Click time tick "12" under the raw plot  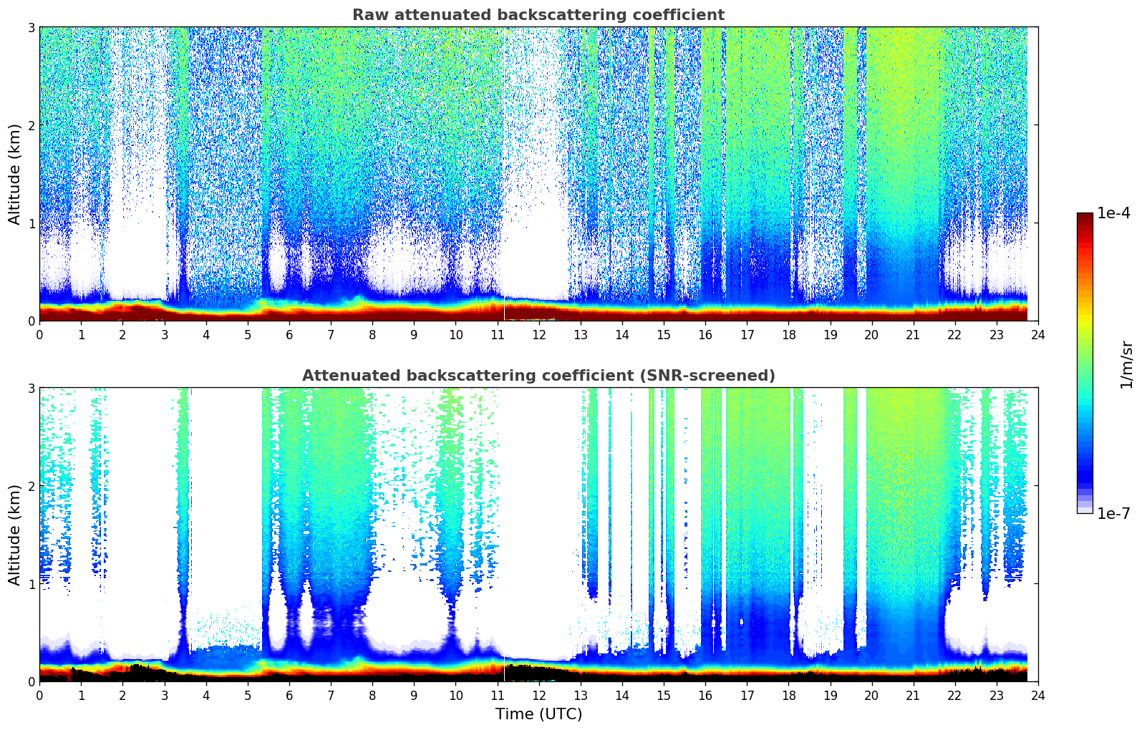pos(538,334)
